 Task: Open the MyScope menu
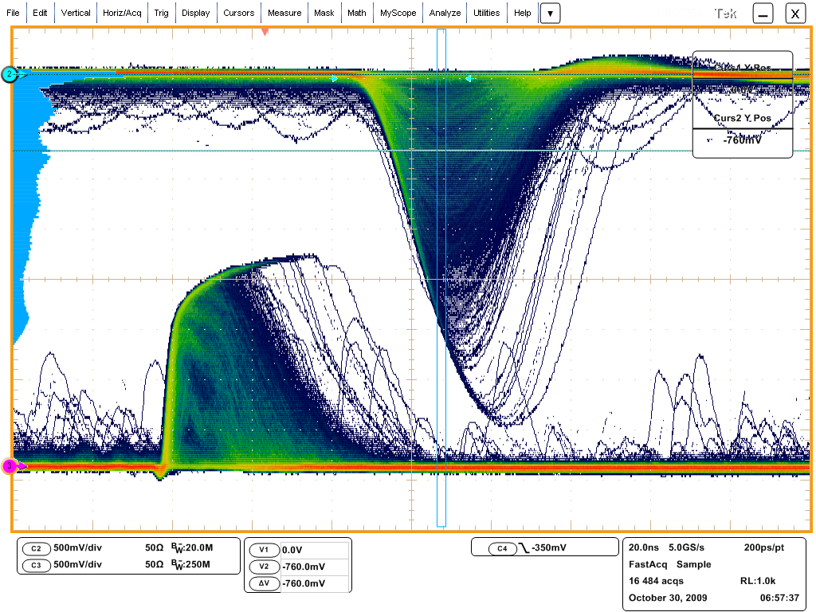click(x=396, y=13)
